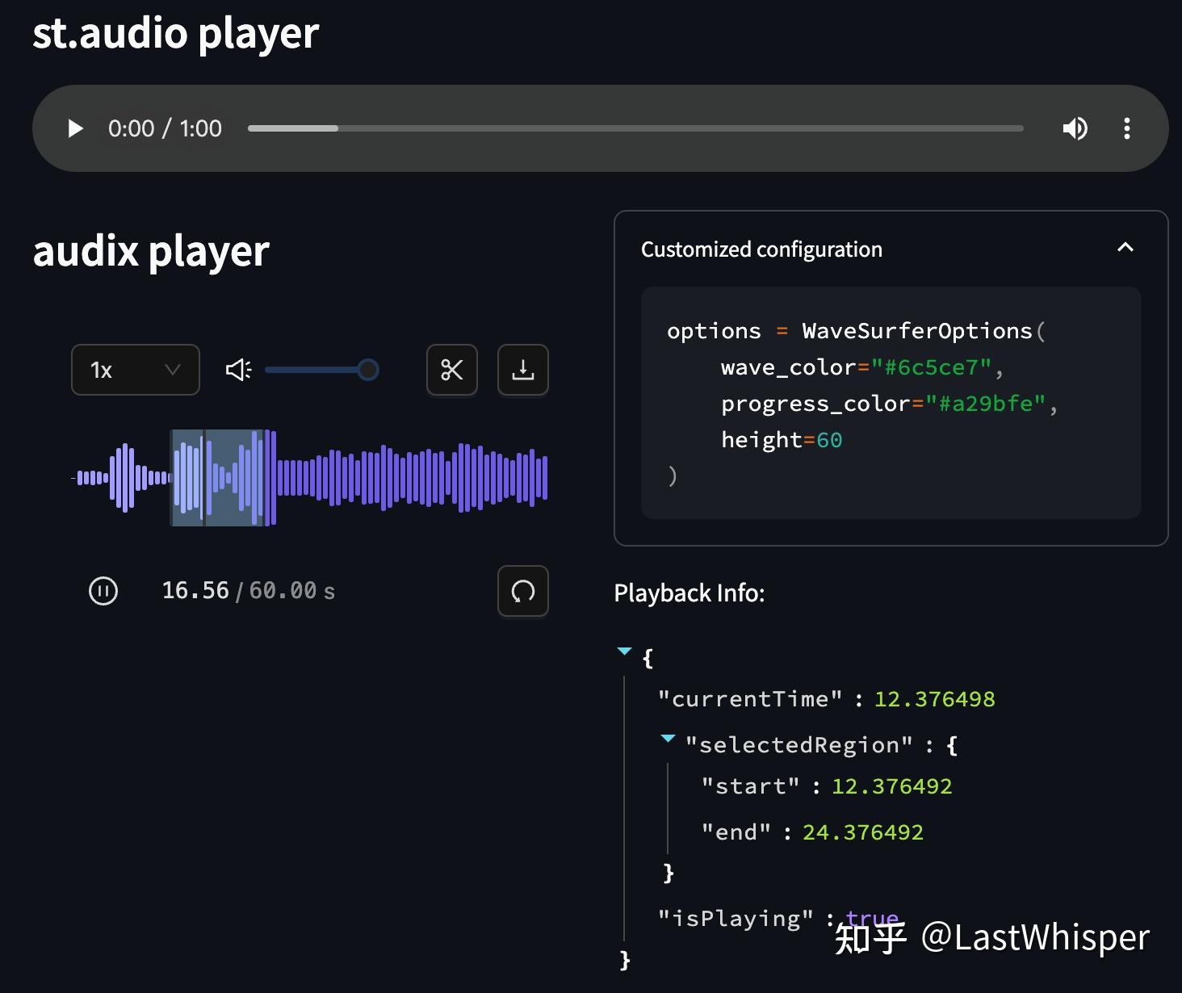Collapse the selectedRegion JSON node

coord(668,738)
